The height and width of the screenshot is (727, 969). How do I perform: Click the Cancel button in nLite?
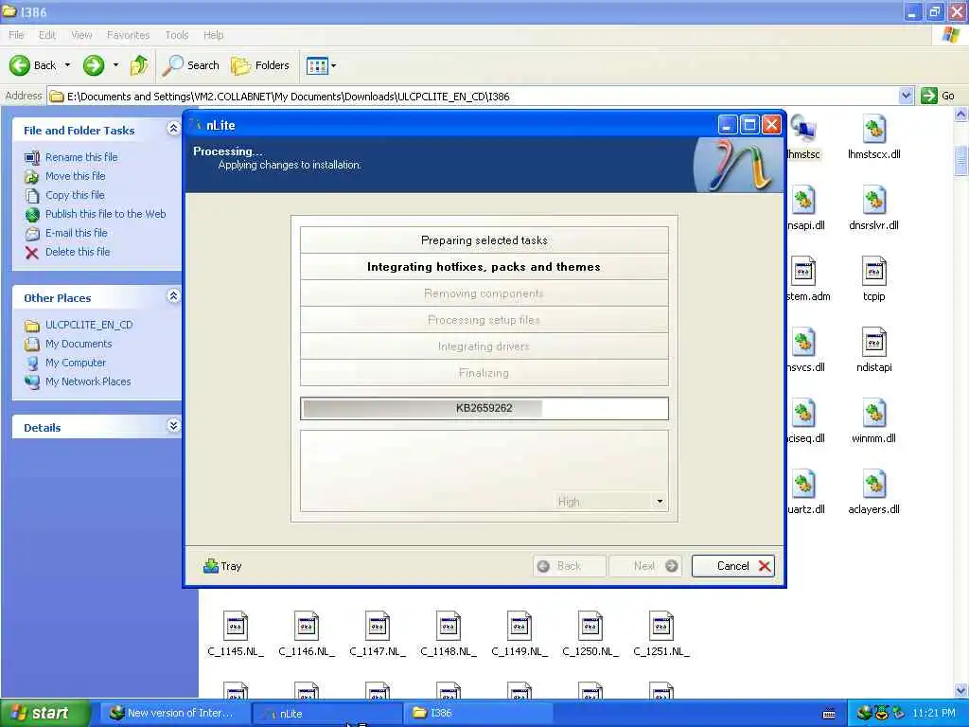pyautogui.click(x=733, y=566)
